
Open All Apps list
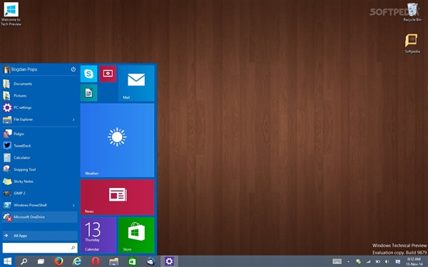pyautogui.click(x=40, y=236)
